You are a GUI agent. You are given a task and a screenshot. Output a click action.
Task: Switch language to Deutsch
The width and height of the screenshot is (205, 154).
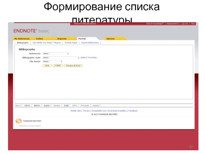point(57,105)
